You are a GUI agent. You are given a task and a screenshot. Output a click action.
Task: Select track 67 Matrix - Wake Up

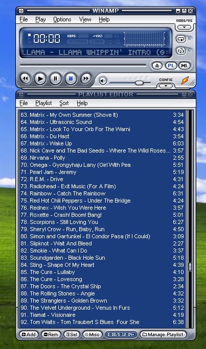coord(102,143)
